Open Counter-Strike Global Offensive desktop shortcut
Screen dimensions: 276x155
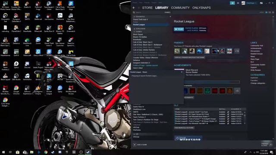[x=16, y=6]
